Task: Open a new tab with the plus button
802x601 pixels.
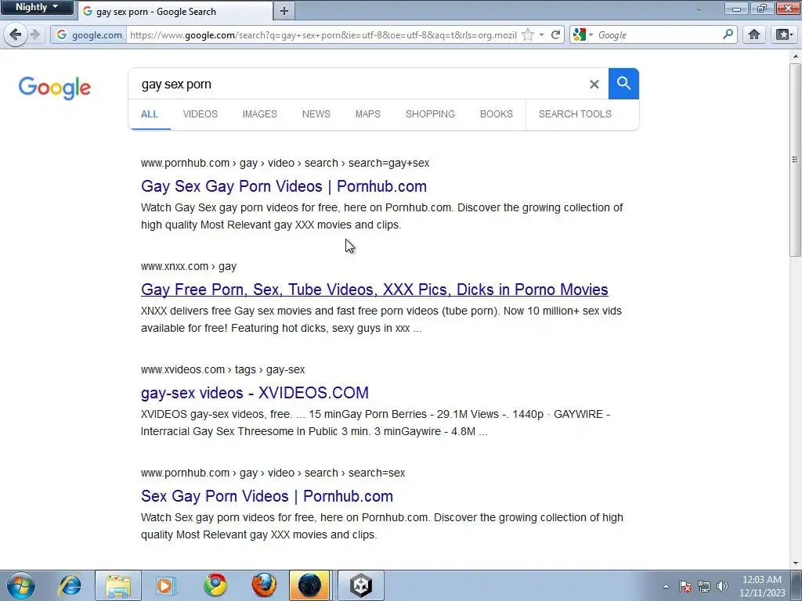Action: coord(284,11)
